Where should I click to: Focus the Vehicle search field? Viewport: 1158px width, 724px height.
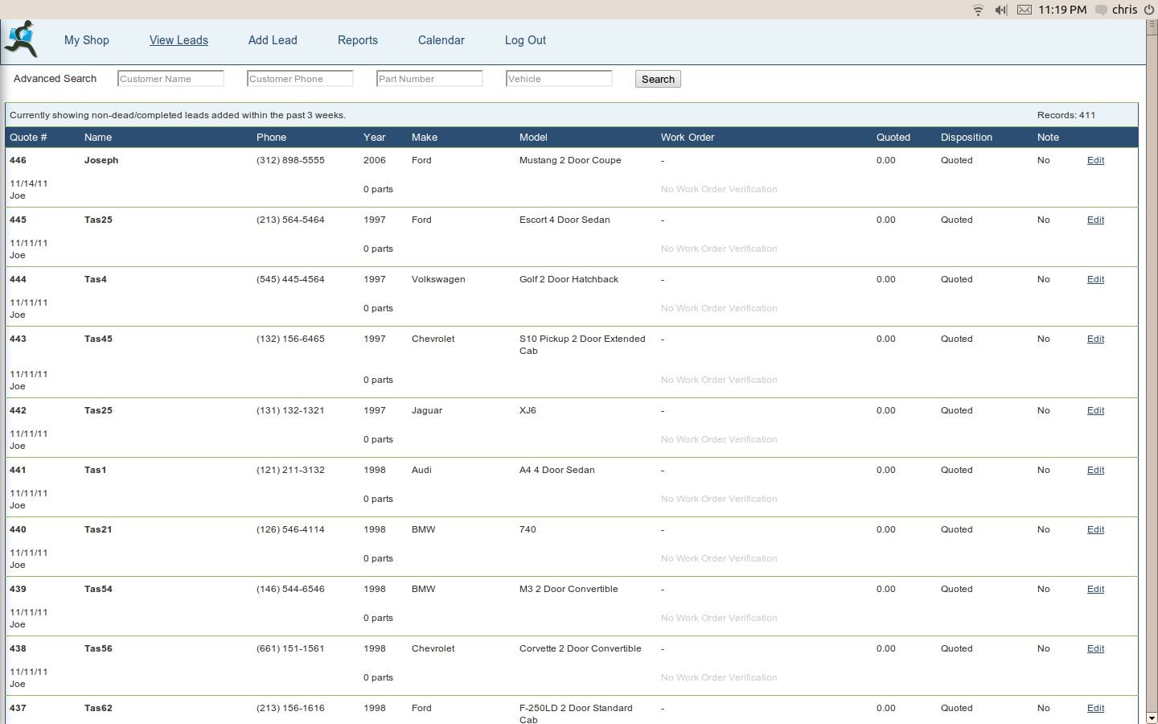[x=559, y=79]
